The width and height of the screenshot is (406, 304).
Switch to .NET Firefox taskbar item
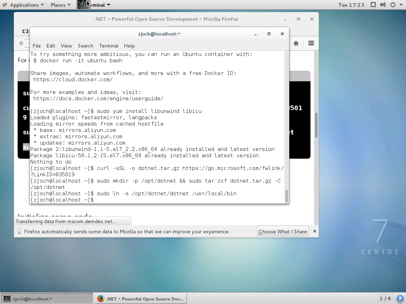[140, 299]
